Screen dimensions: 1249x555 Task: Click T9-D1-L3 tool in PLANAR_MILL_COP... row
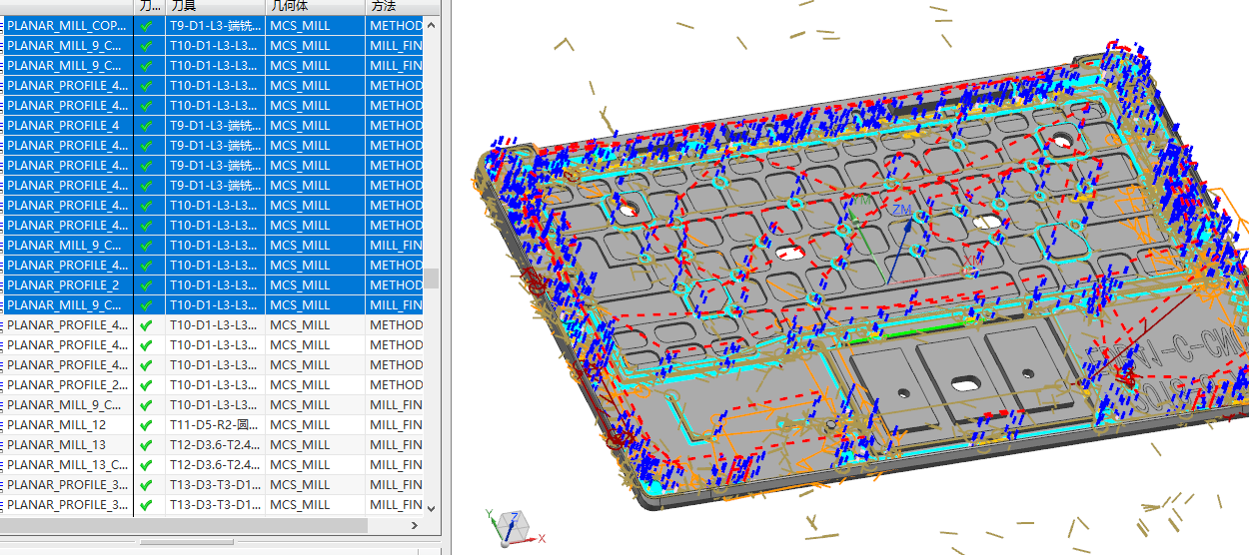pyautogui.click(x=215, y=25)
